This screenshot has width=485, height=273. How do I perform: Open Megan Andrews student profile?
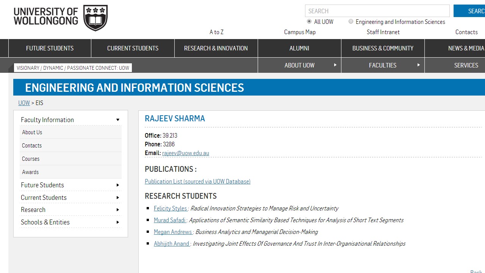(x=173, y=232)
